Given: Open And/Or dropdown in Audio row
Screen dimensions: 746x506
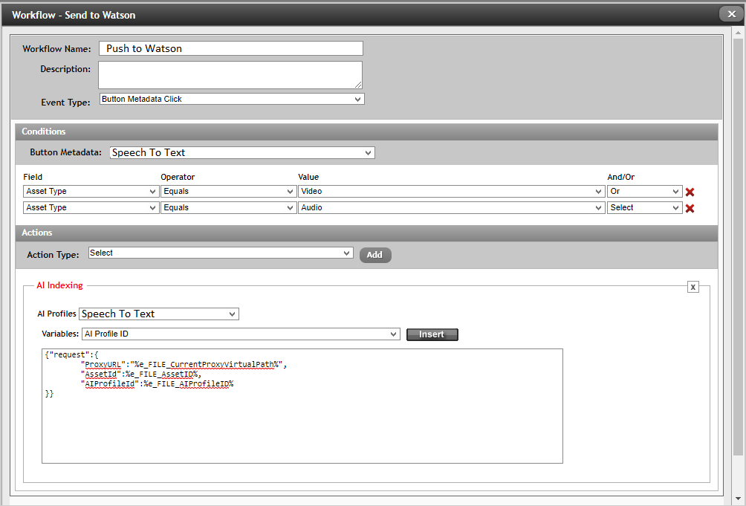Looking at the screenshot, I should click(x=645, y=207).
